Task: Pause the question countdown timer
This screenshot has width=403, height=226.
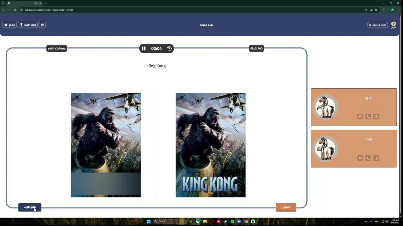Action: pos(144,48)
